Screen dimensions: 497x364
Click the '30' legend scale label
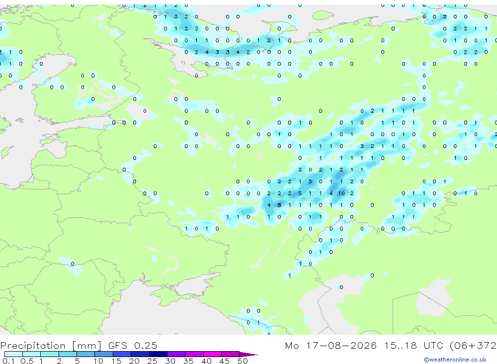(170, 361)
